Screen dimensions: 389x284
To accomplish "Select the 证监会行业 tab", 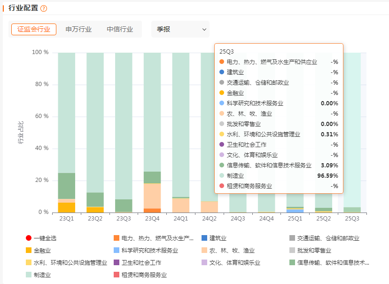I will pyautogui.click(x=34, y=29).
